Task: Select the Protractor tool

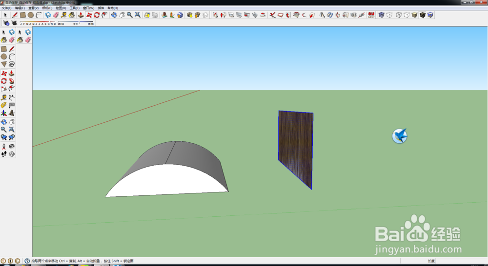Action: click(x=4, y=105)
